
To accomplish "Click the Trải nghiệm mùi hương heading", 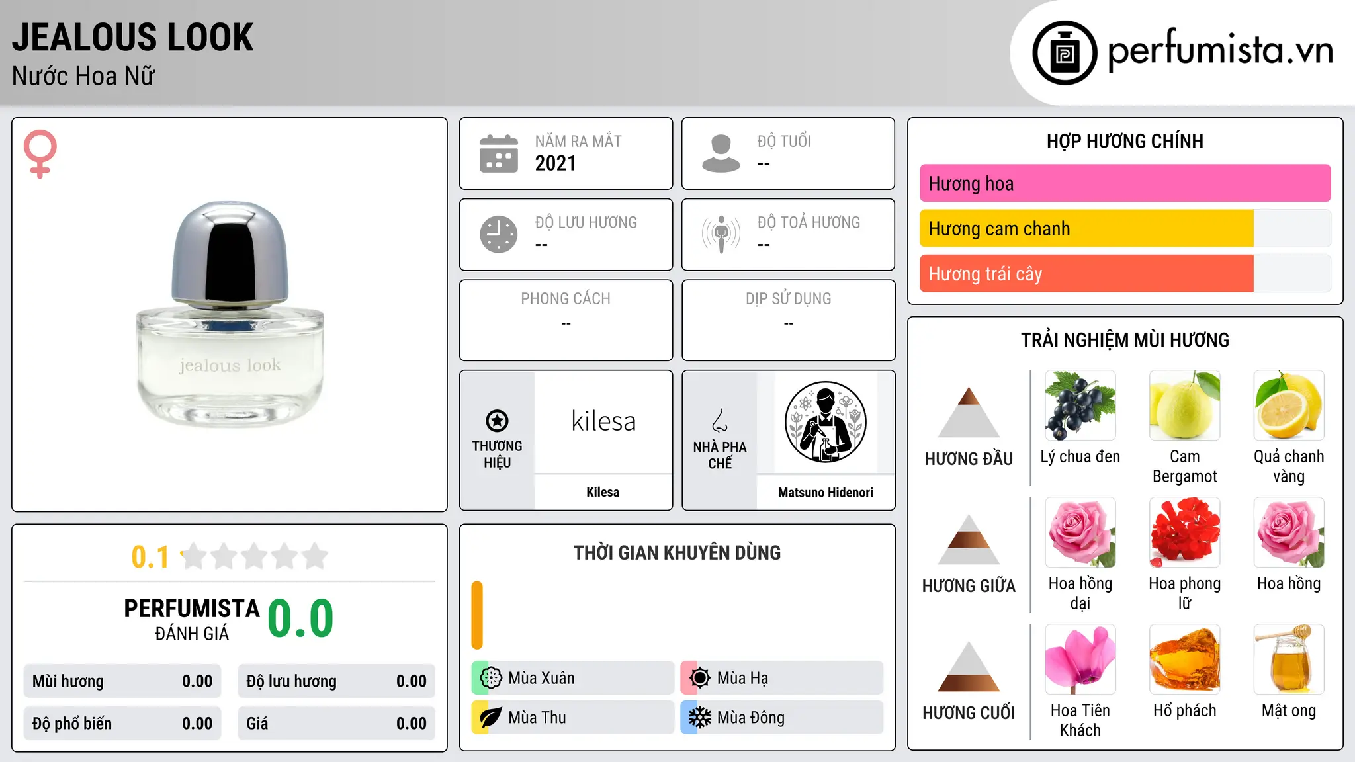I will [x=1125, y=340].
